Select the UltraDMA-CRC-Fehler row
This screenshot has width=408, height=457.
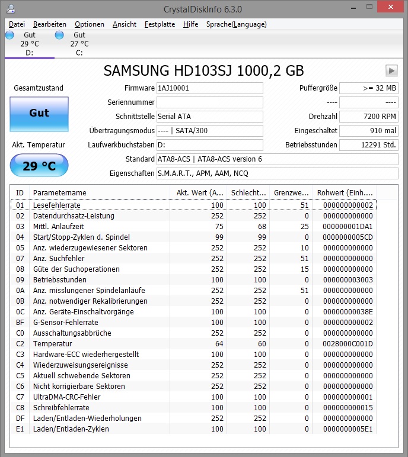(x=194, y=397)
